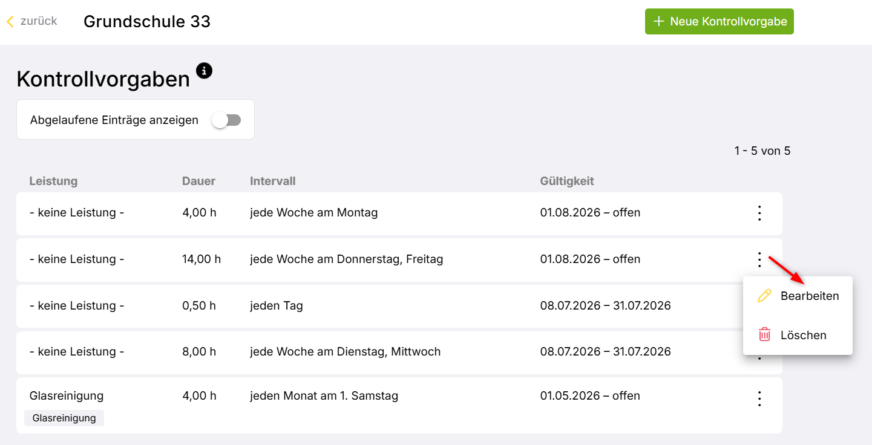Click 'jede Woche am Donnerstag, Freitag' cell
The width and height of the screenshot is (872, 445).
point(346,259)
